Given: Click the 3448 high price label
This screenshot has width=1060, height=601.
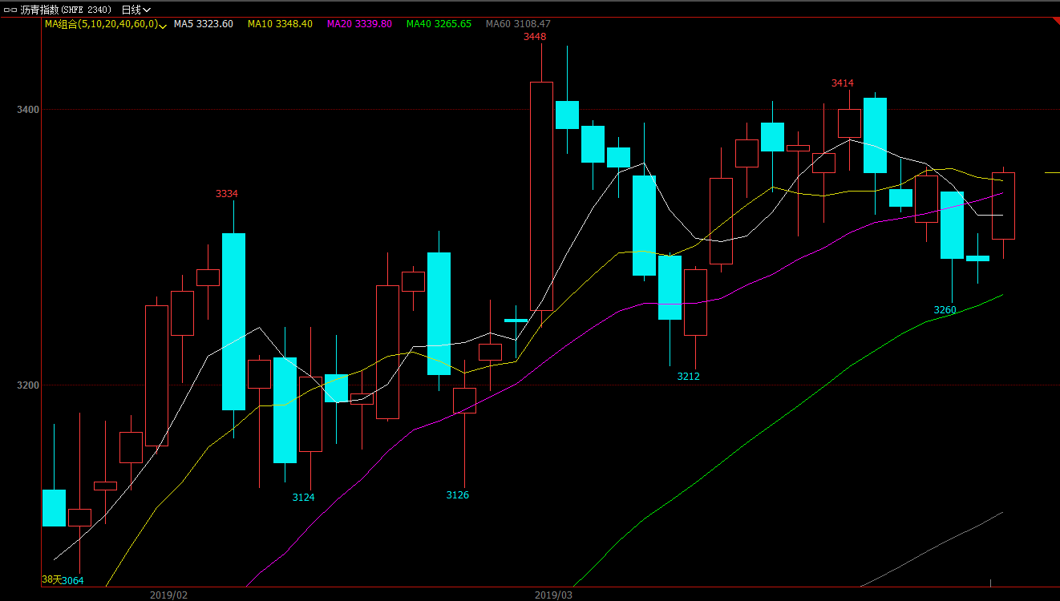Looking at the screenshot, I should [x=535, y=37].
